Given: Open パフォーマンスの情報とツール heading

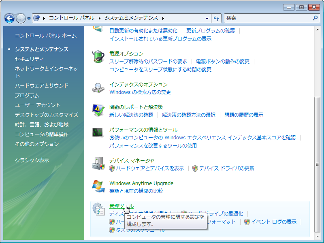Looking at the screenshot, I should click(143, 130).
